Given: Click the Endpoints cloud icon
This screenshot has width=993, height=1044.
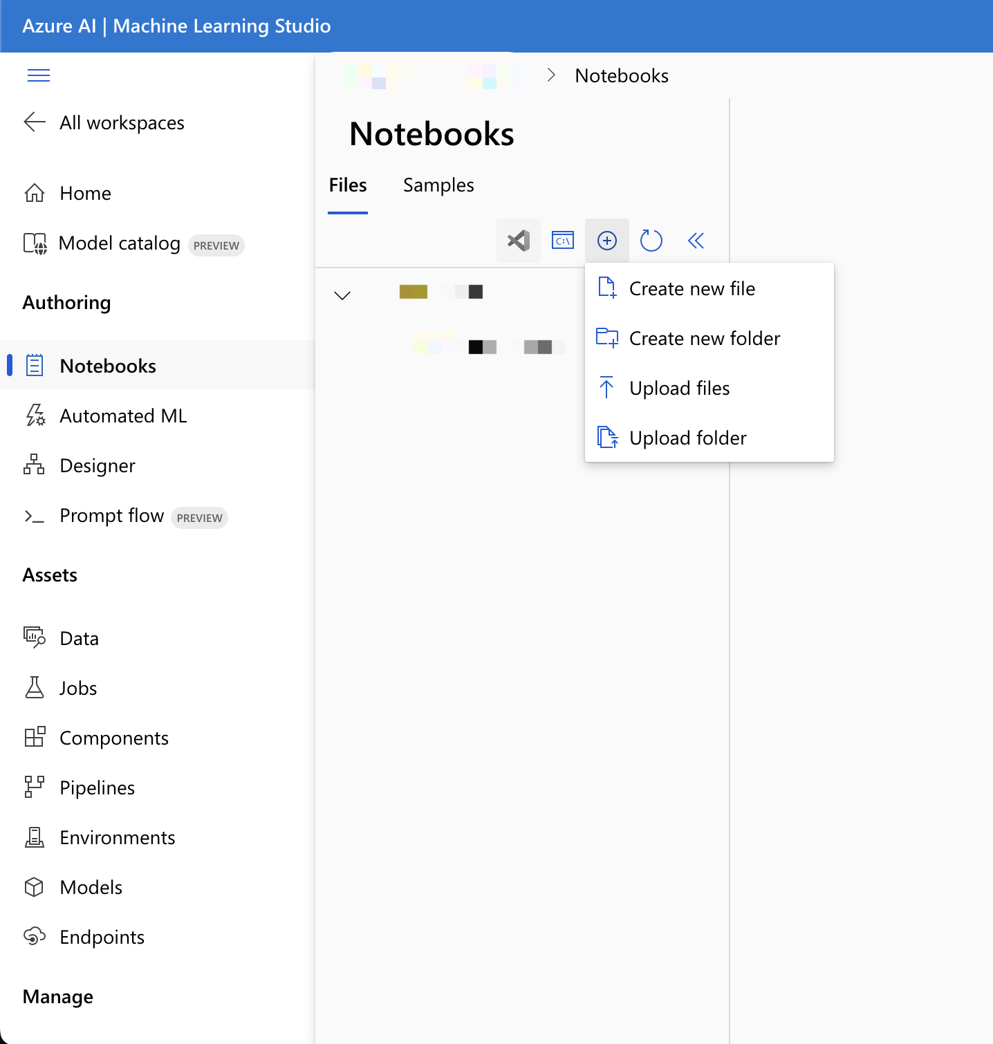Looking at the screenshot, I should tap(35, 937).
